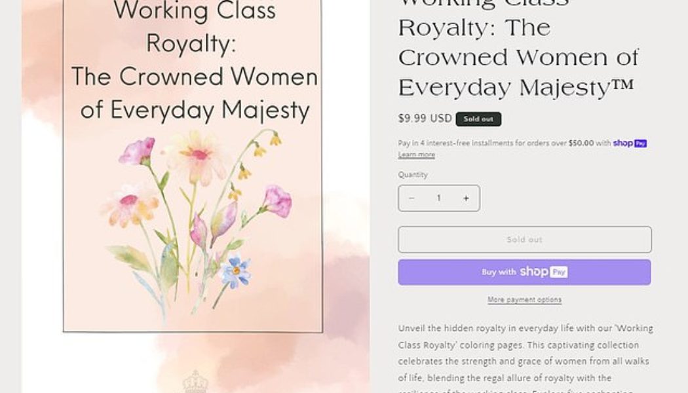Open the product cover image
This screenshot has height=393, width=688.
tap(193, 196)
